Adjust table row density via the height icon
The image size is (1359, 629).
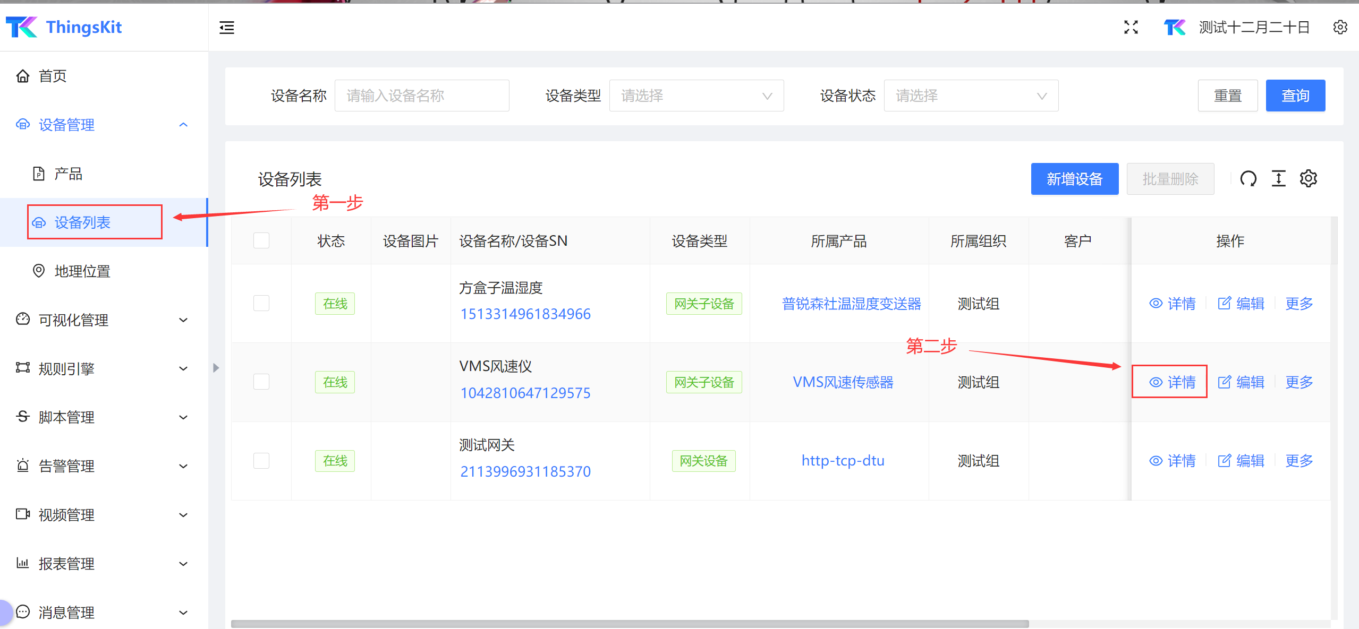[1278, 178]
